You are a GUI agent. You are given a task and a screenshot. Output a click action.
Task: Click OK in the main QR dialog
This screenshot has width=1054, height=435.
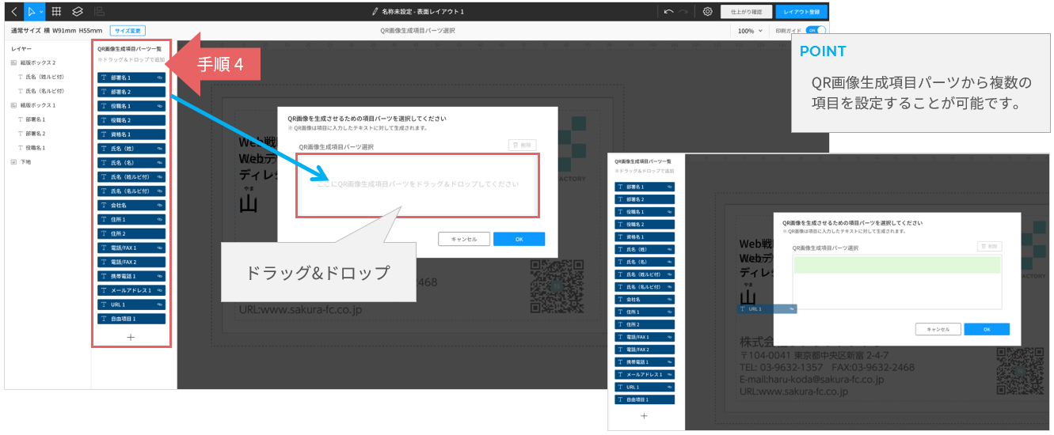(x=519, y=239)
